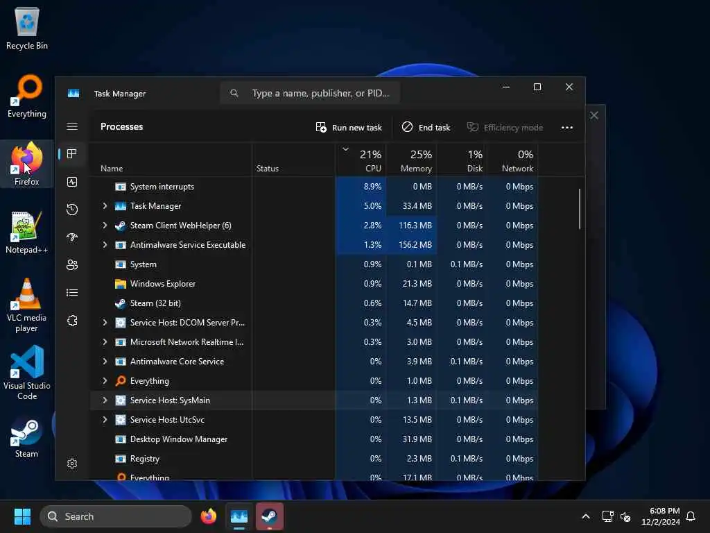Click the taskbar Search box
The width and height of the screenshot is (710, 533).
point(116,516)
